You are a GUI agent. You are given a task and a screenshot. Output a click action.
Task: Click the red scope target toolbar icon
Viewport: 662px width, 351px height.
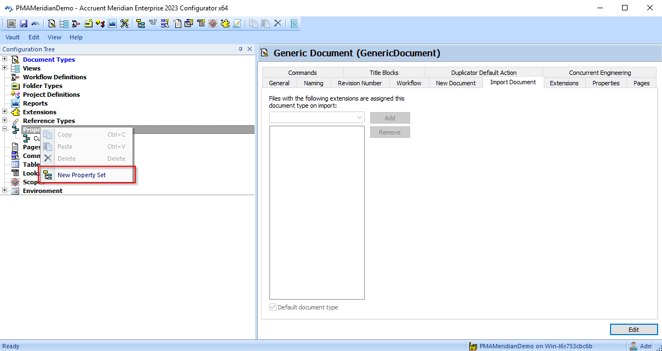click(212, 24)
